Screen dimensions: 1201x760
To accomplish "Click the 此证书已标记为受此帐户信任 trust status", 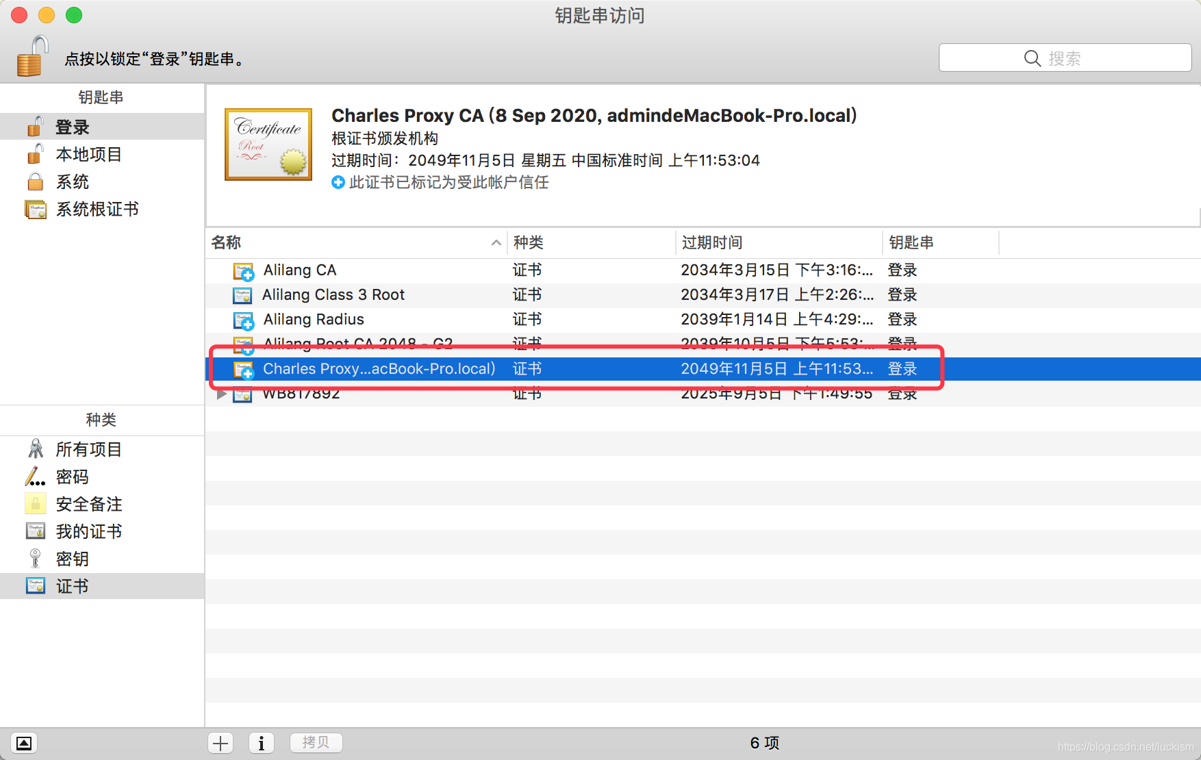I will click(x=449, y=182).
